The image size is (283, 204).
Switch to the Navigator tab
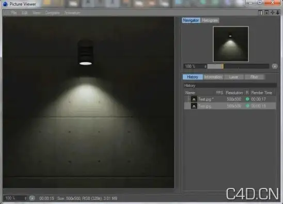(x=191, y=20)
